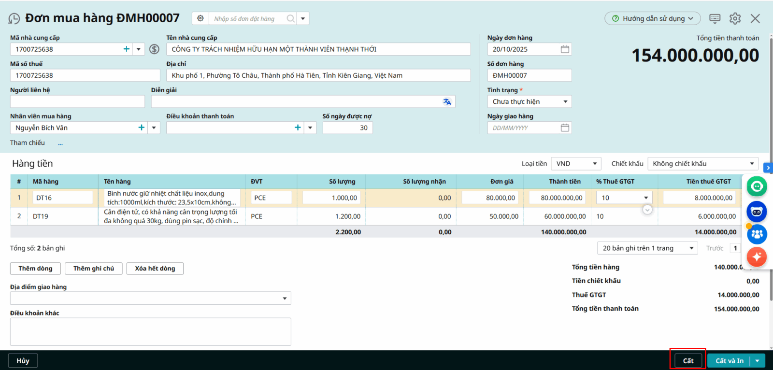This screenshot has height=370, width=773.
Task: Open the Ngày giao hàng calendar picker
Action: point(565,128)
